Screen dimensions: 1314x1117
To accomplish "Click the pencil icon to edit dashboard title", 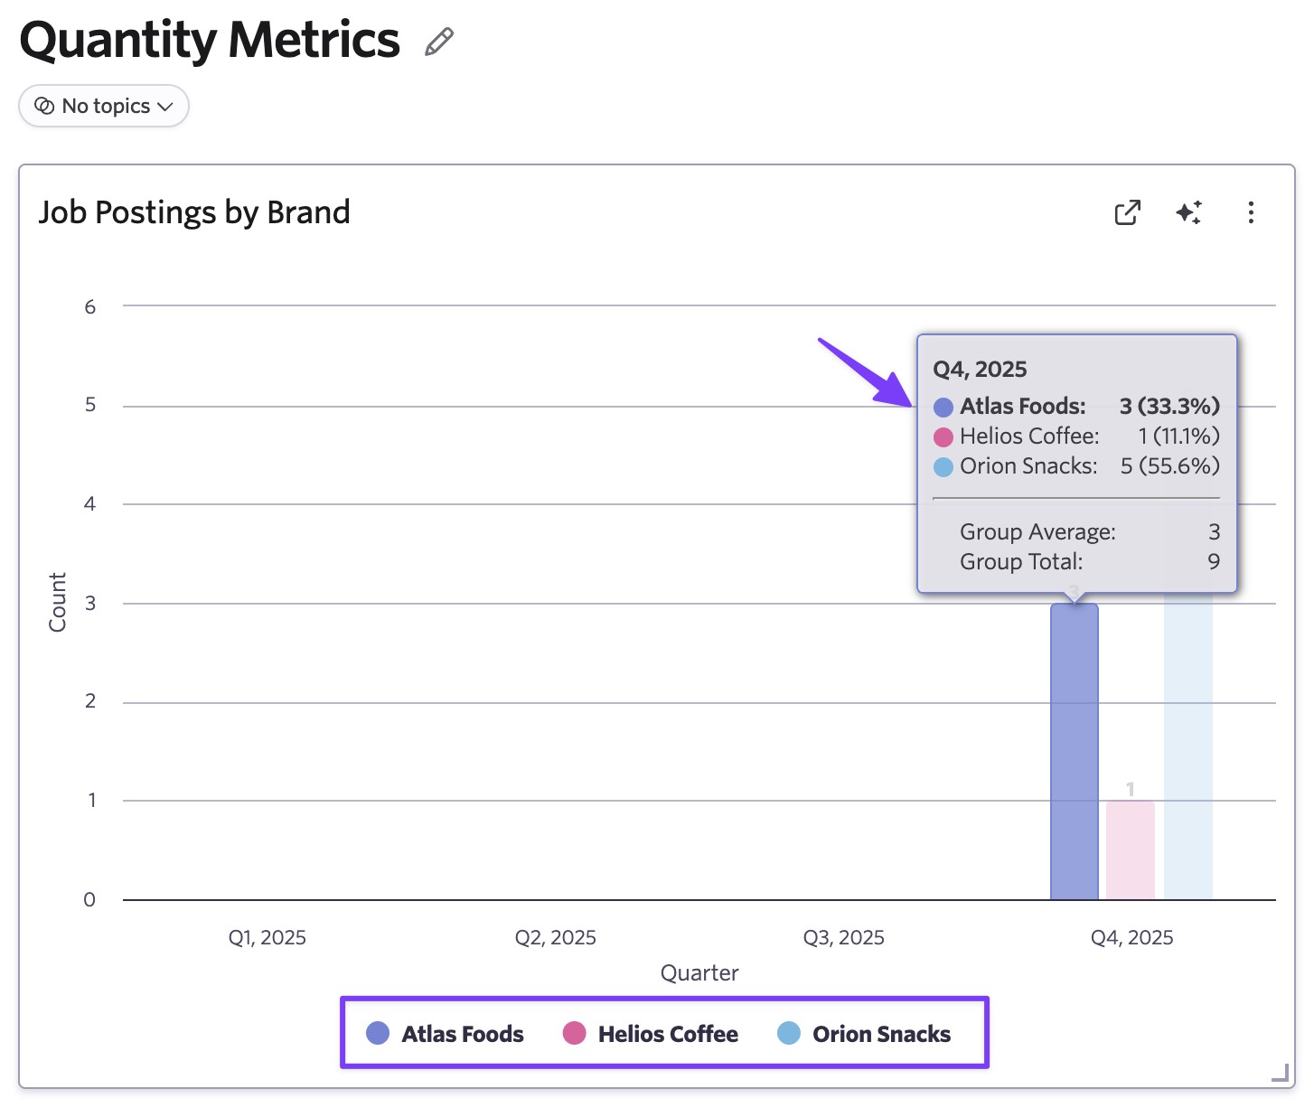I will tap(439, 42).
